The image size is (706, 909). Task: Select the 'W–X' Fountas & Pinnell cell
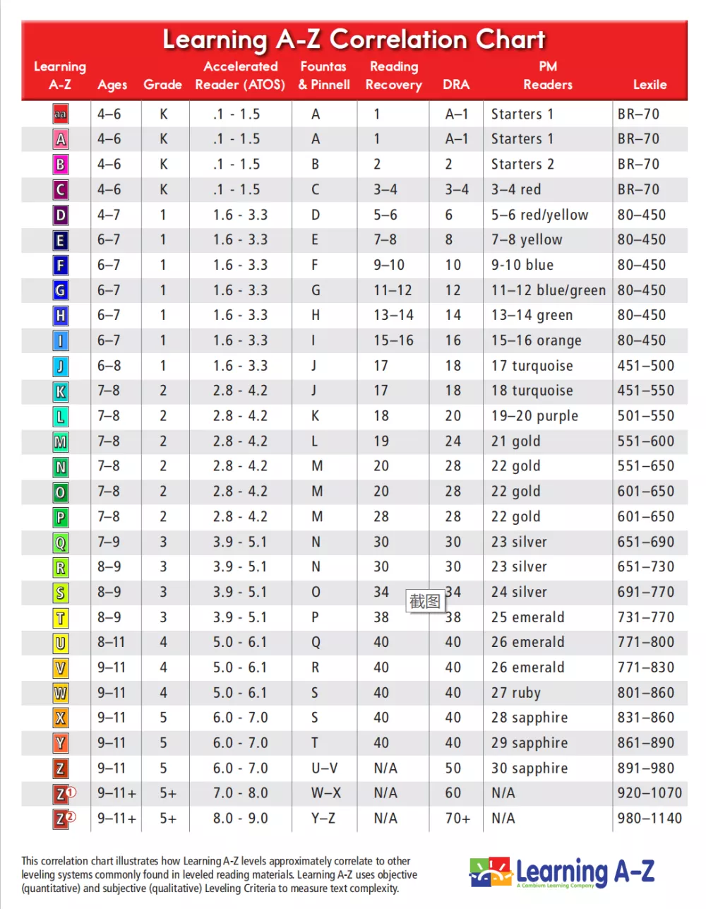coord(326,793)
